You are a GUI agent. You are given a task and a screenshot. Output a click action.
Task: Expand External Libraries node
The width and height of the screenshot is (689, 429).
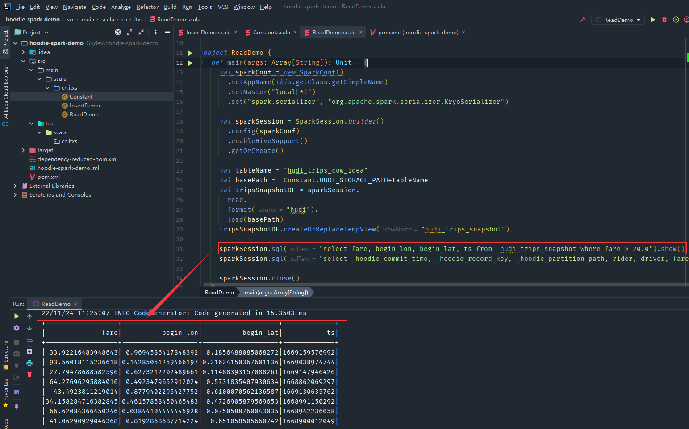pyautogui.click(x=15, y=186)
